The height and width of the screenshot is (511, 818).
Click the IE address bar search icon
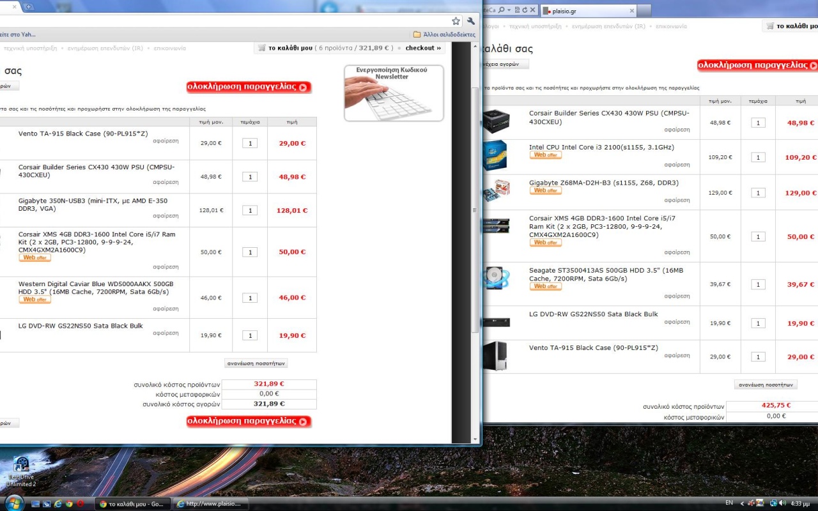[502, 10]
